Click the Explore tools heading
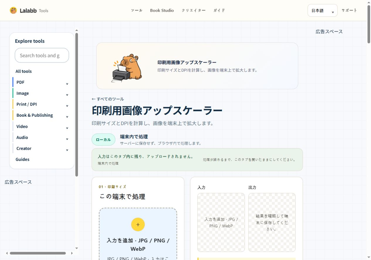 pos(30,41)
